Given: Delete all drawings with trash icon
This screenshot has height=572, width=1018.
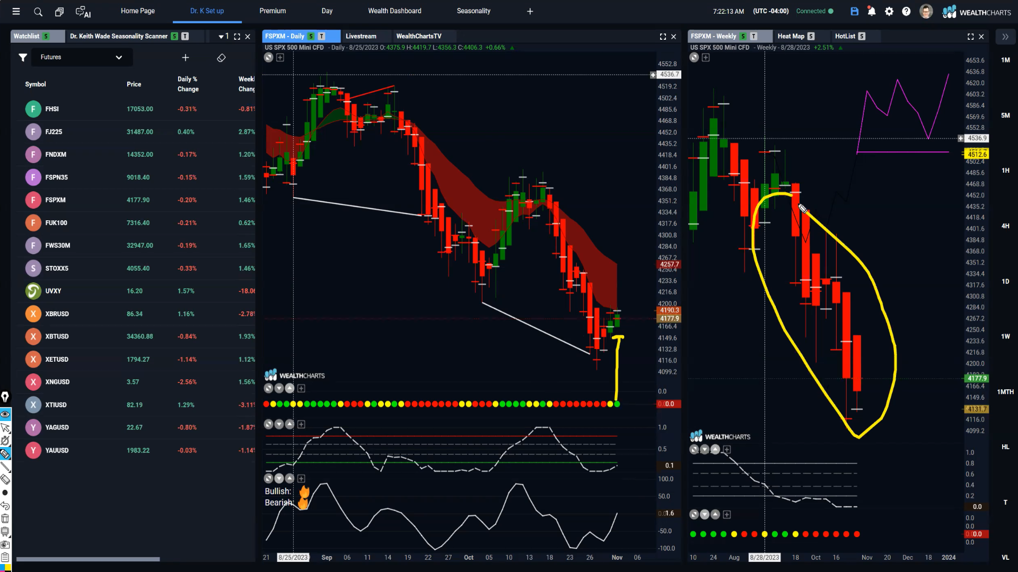Looking at the screenshot, I should (x=5, y=519).
